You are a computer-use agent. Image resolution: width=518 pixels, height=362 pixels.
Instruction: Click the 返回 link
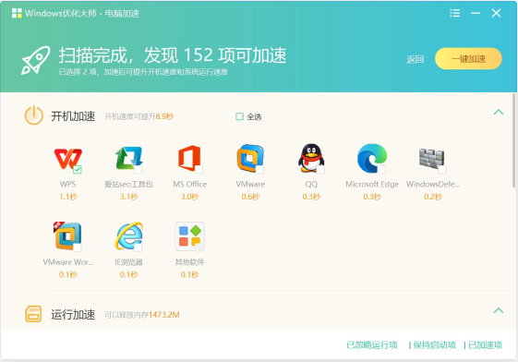(416, 59)
